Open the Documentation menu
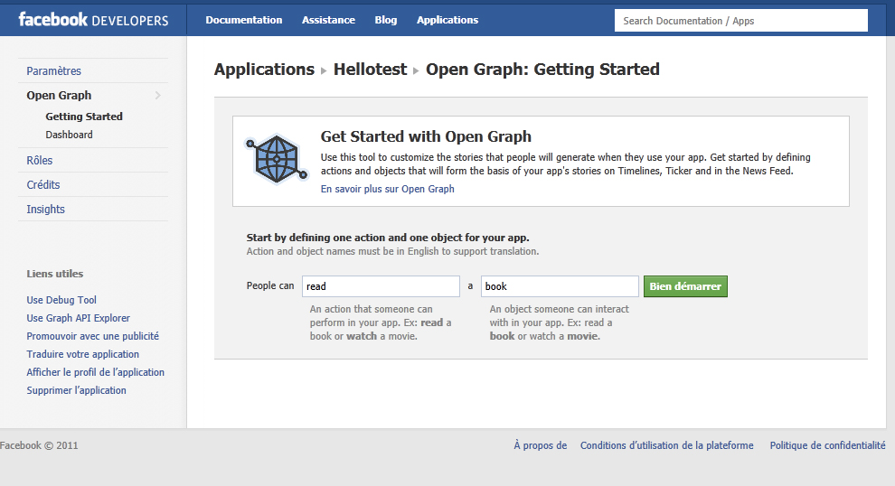 point(244,20)
